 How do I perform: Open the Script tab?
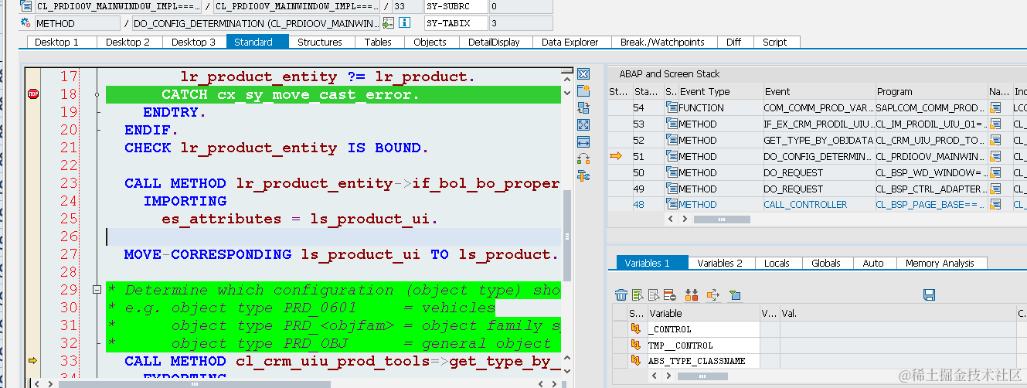click(x=775, y=42)
